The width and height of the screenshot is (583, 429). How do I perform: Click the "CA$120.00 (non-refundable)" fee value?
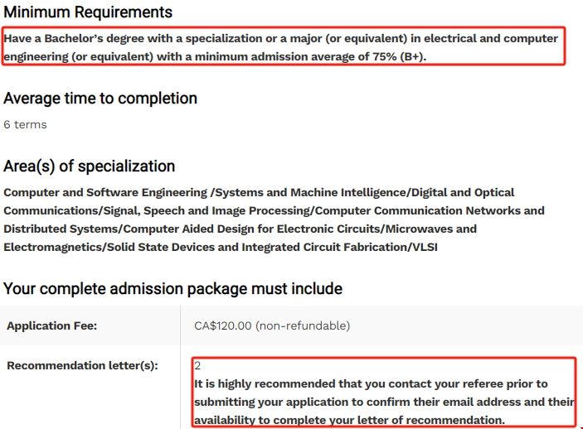(272, 326)
